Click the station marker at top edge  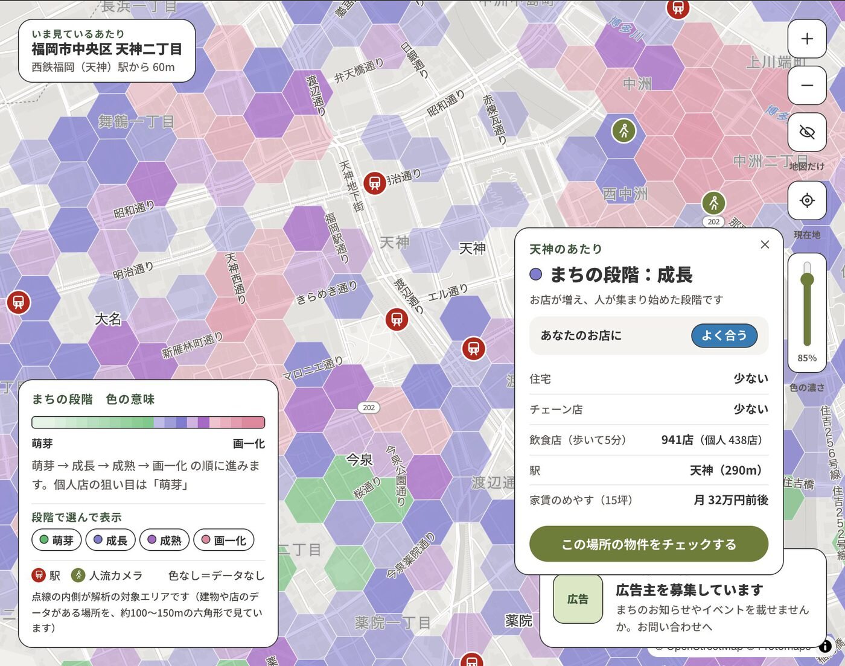pyautogui.click(x=678, y=8)
